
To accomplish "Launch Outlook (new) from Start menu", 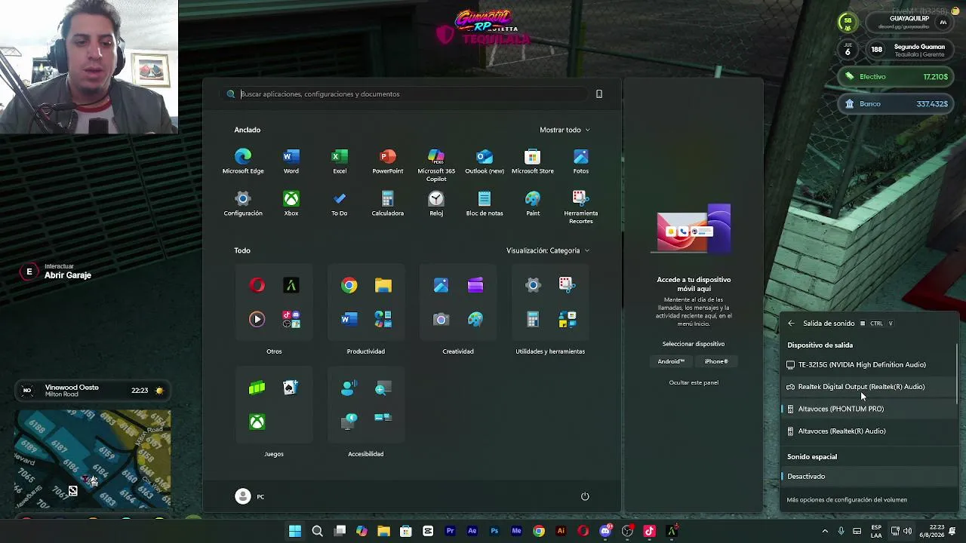I will pyautogui.click(x=485, y=161).
